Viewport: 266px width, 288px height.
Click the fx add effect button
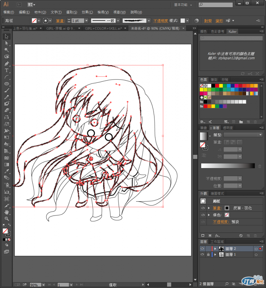[217, 235]
